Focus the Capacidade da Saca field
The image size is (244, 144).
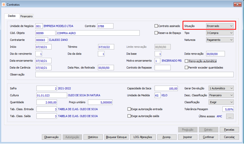tap(166, 88)
